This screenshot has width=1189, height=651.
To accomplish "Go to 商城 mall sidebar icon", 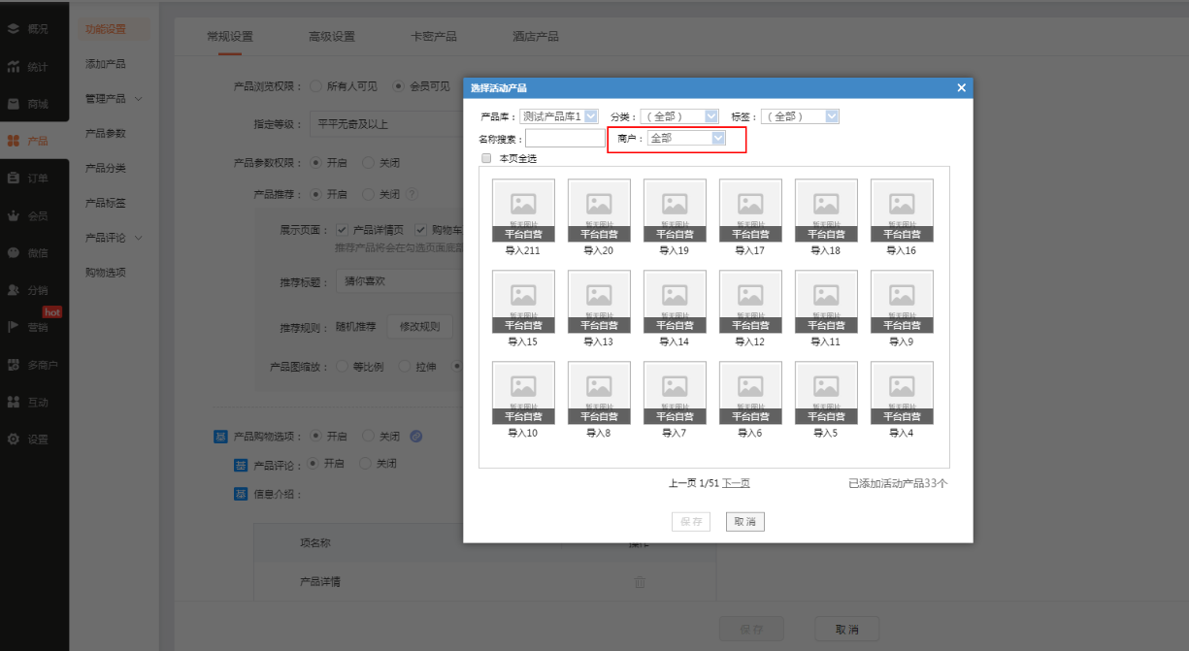I will point(14,104).
